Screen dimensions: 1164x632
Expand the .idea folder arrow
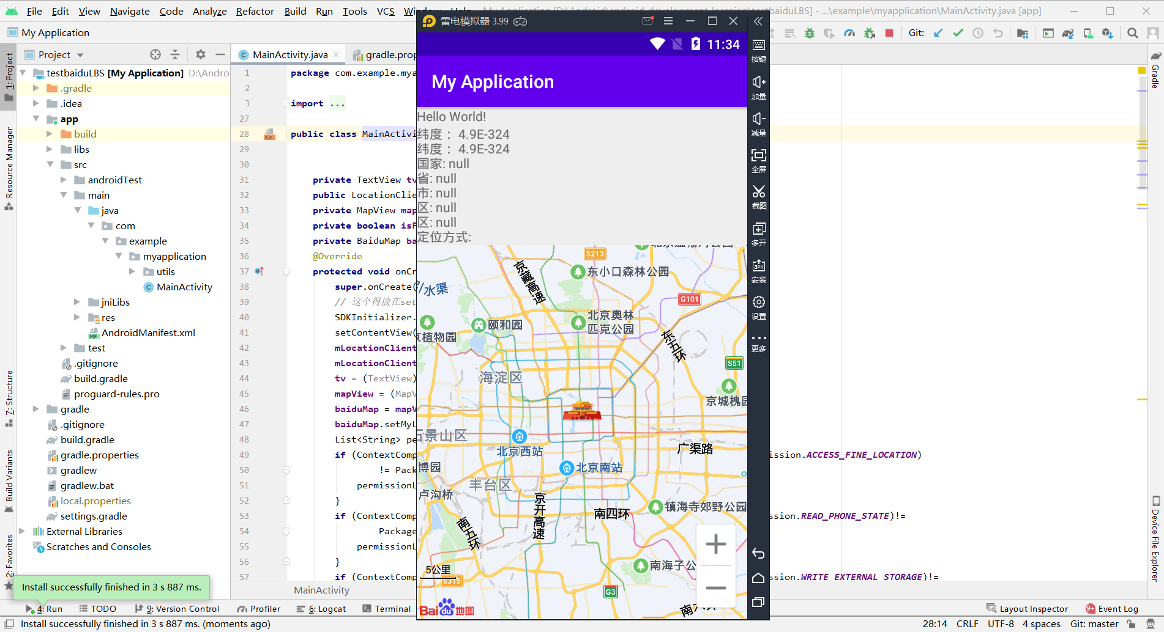click(x=36, y=103)
